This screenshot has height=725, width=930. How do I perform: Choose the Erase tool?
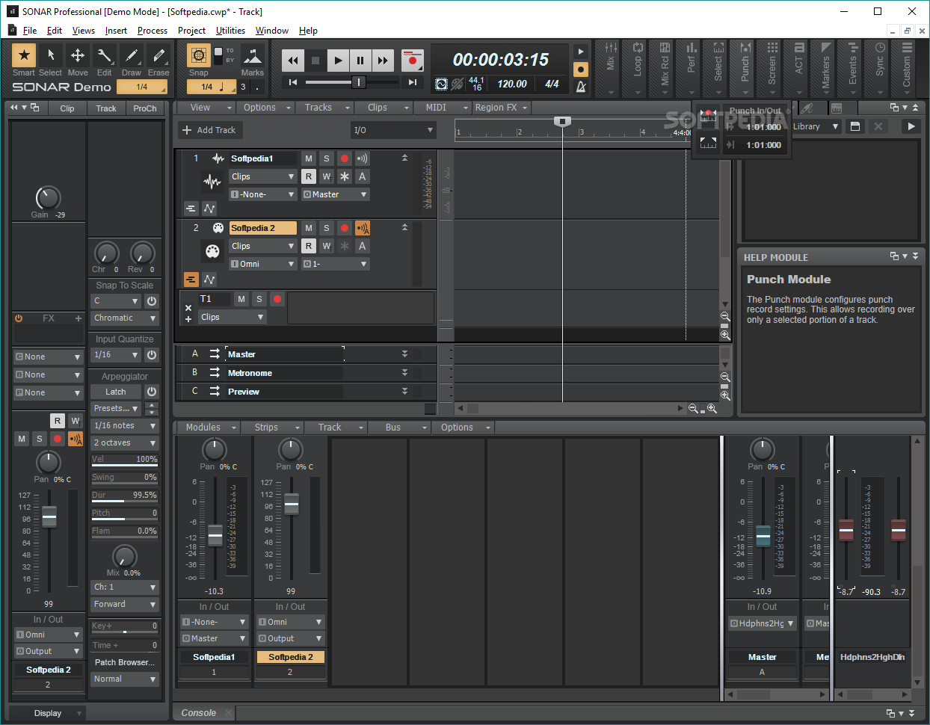(x=158, y=55)
